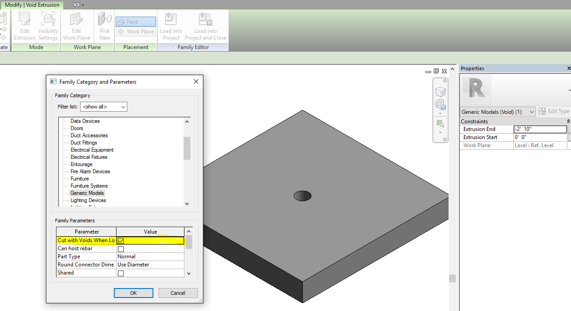The width and height of the screenshot is (571, 311).
Task: Edit the Extrusion End value field
Action: click(x=540, y=129)
